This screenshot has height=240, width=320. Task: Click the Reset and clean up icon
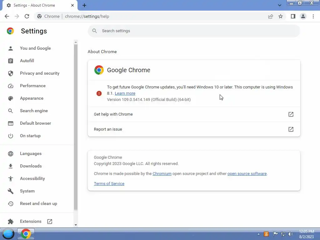coord(10,204)
